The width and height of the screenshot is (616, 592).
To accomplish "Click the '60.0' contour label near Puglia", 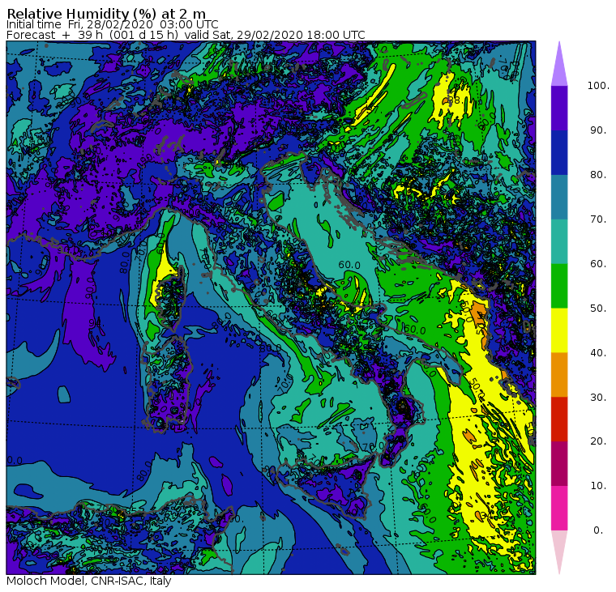I will coord(414,330).
